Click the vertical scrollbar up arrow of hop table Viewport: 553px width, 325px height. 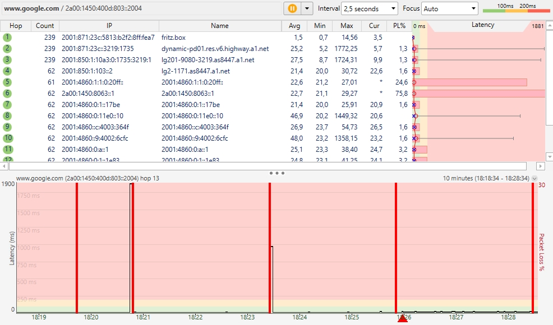tap(549, 25)
